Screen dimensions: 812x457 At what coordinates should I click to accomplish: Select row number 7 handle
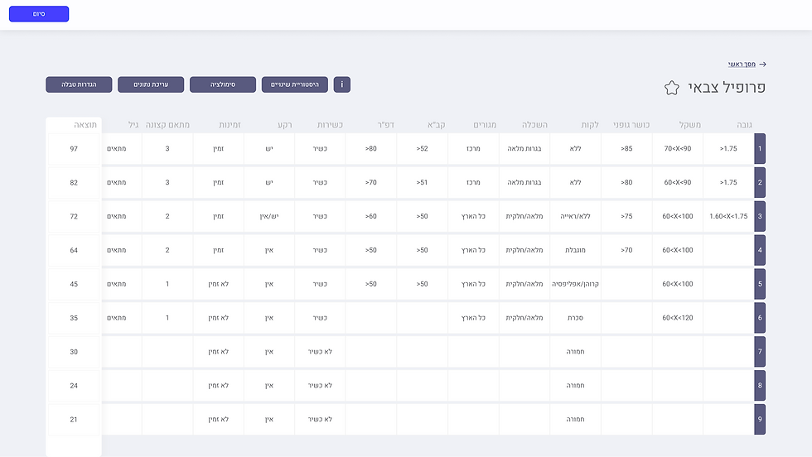coord(760,351)
